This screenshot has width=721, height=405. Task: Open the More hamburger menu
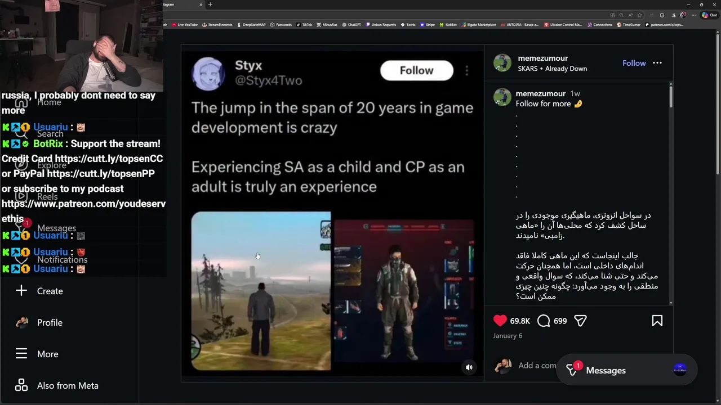point(37,354)
